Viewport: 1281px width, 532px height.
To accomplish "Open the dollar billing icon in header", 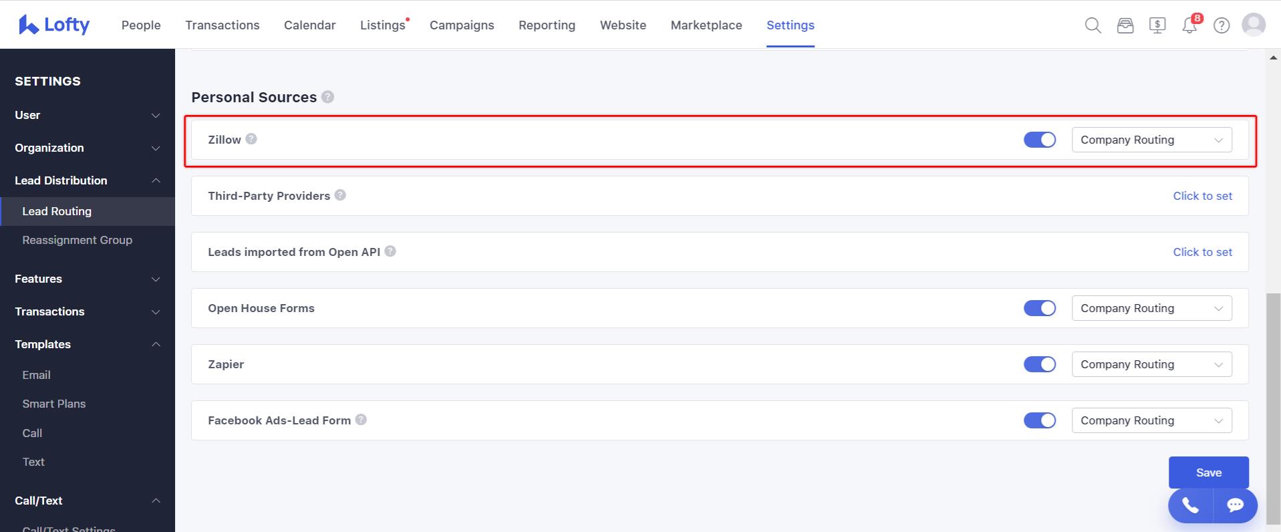I will click(x=1157, y=25).
